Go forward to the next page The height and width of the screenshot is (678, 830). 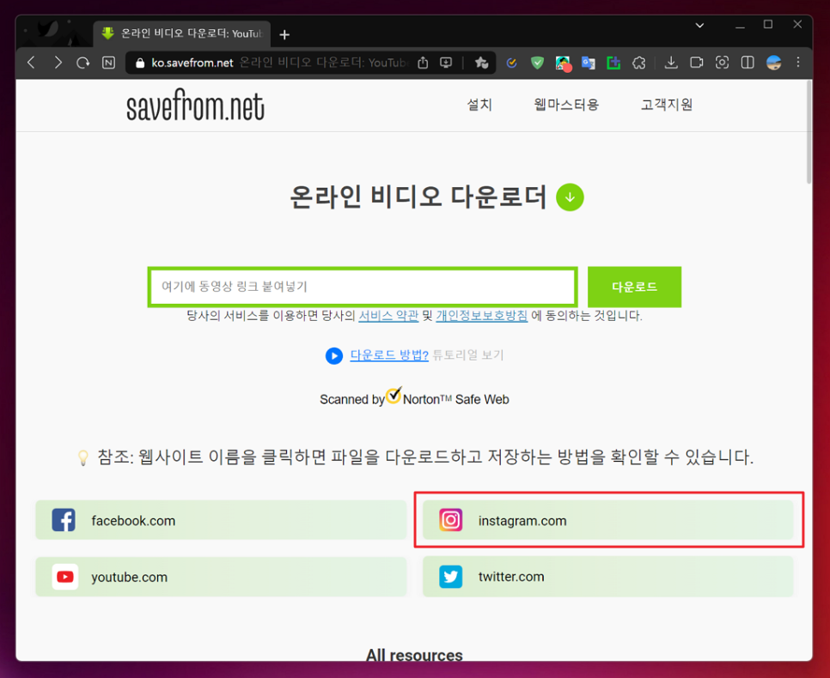tap(58, 63)
